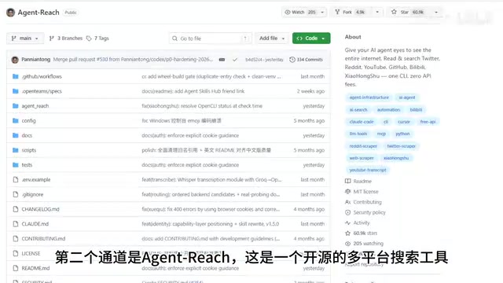Select the web-scraper topic tag
The height and width of the screenshot is (283, 503).
362,158
